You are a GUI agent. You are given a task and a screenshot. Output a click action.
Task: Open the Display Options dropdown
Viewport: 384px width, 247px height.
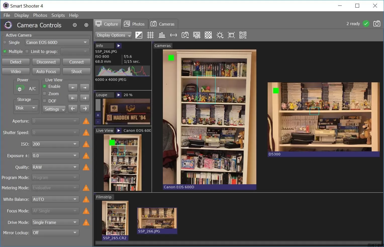coord(114,35)
